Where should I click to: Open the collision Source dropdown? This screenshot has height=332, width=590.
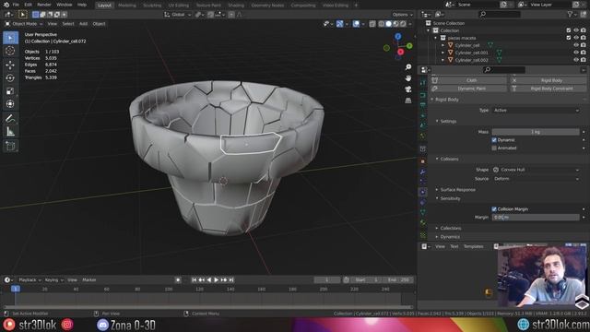(x=536, y=179)
